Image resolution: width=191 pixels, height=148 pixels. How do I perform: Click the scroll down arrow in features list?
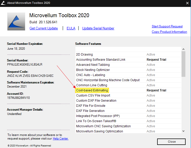pos(183,131)
